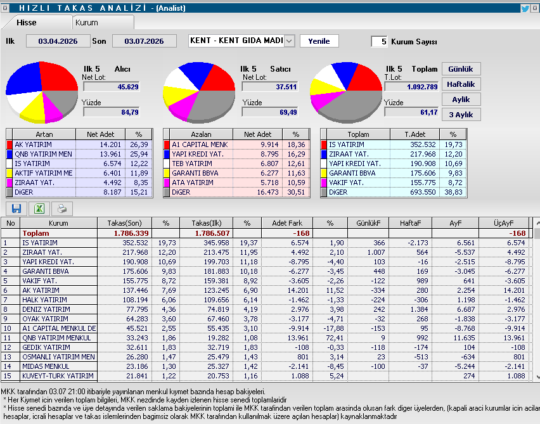Click the Artan table header

(x=44, y=134)
